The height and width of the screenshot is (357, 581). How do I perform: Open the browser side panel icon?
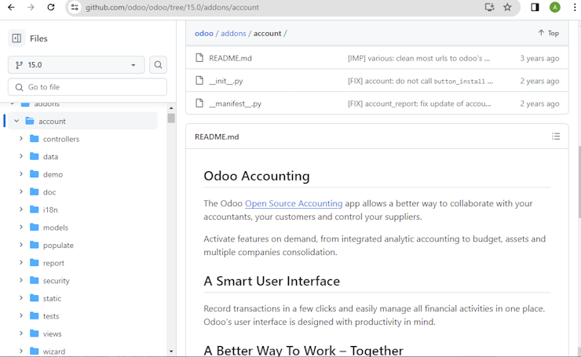click(x=535, y=7)
